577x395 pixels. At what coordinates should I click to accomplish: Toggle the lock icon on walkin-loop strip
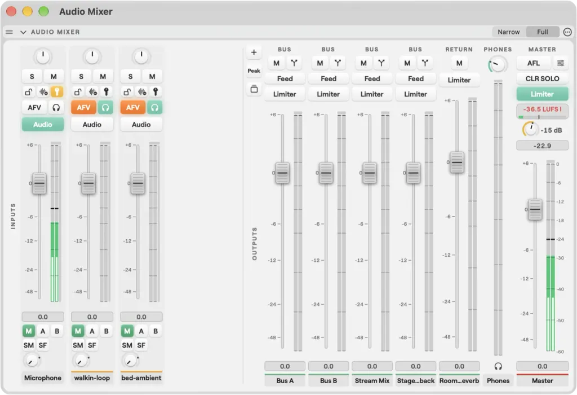[x=78, y=92]
